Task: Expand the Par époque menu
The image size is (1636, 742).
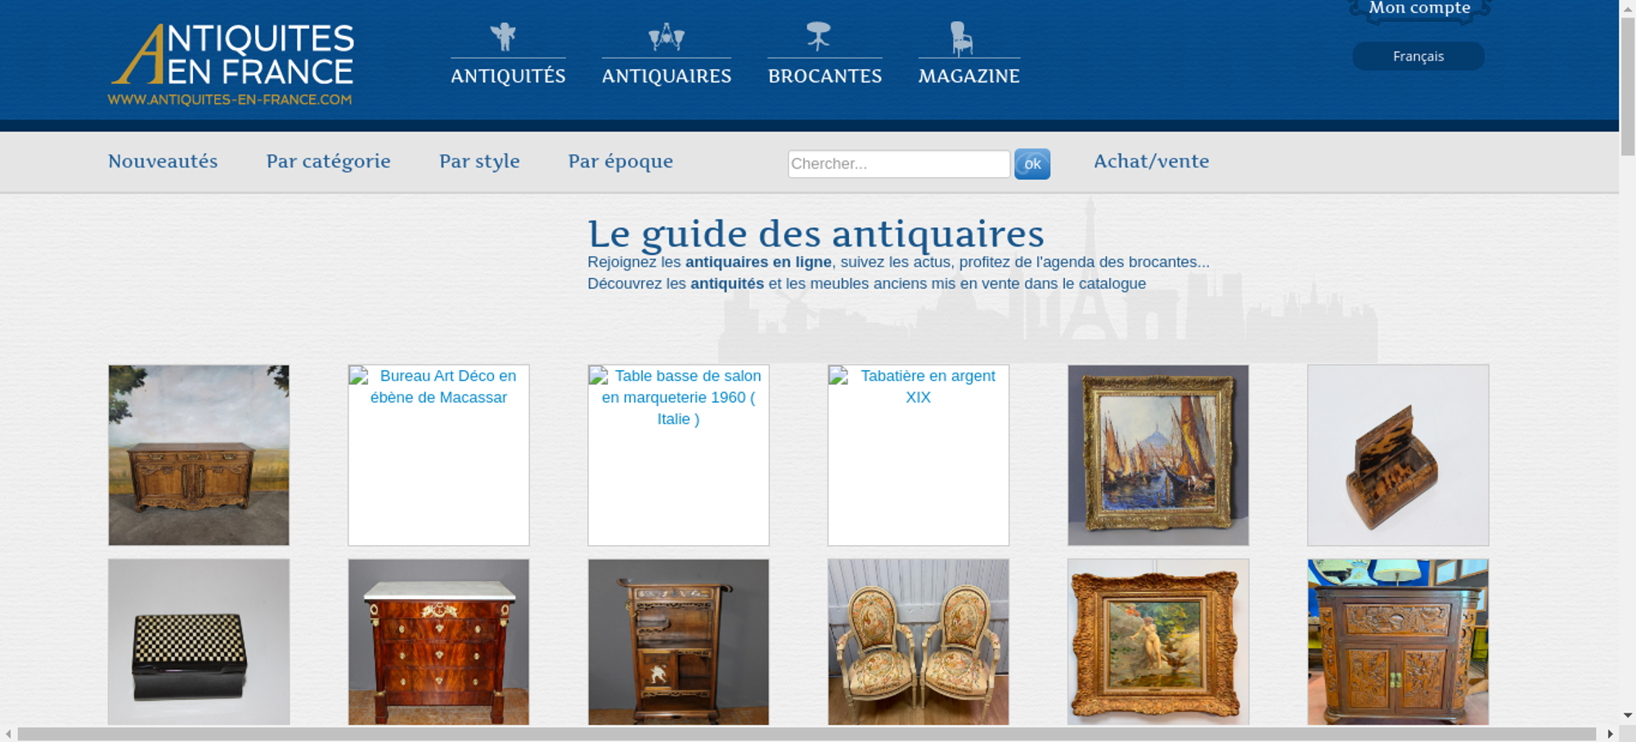Action: point(620,161)
